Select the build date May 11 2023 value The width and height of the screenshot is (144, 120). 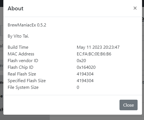coord(98,47)
